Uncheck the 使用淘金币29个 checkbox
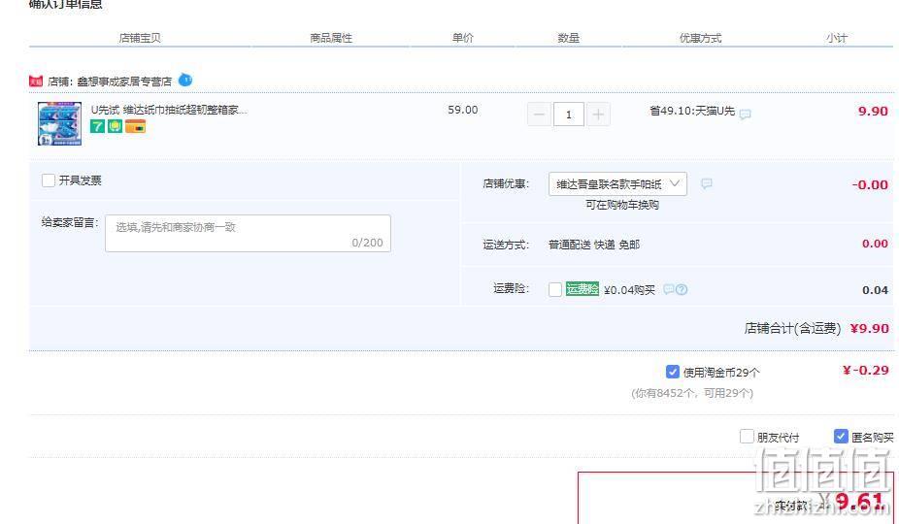This screenshot has height=524, width=899. click(673, 372)
